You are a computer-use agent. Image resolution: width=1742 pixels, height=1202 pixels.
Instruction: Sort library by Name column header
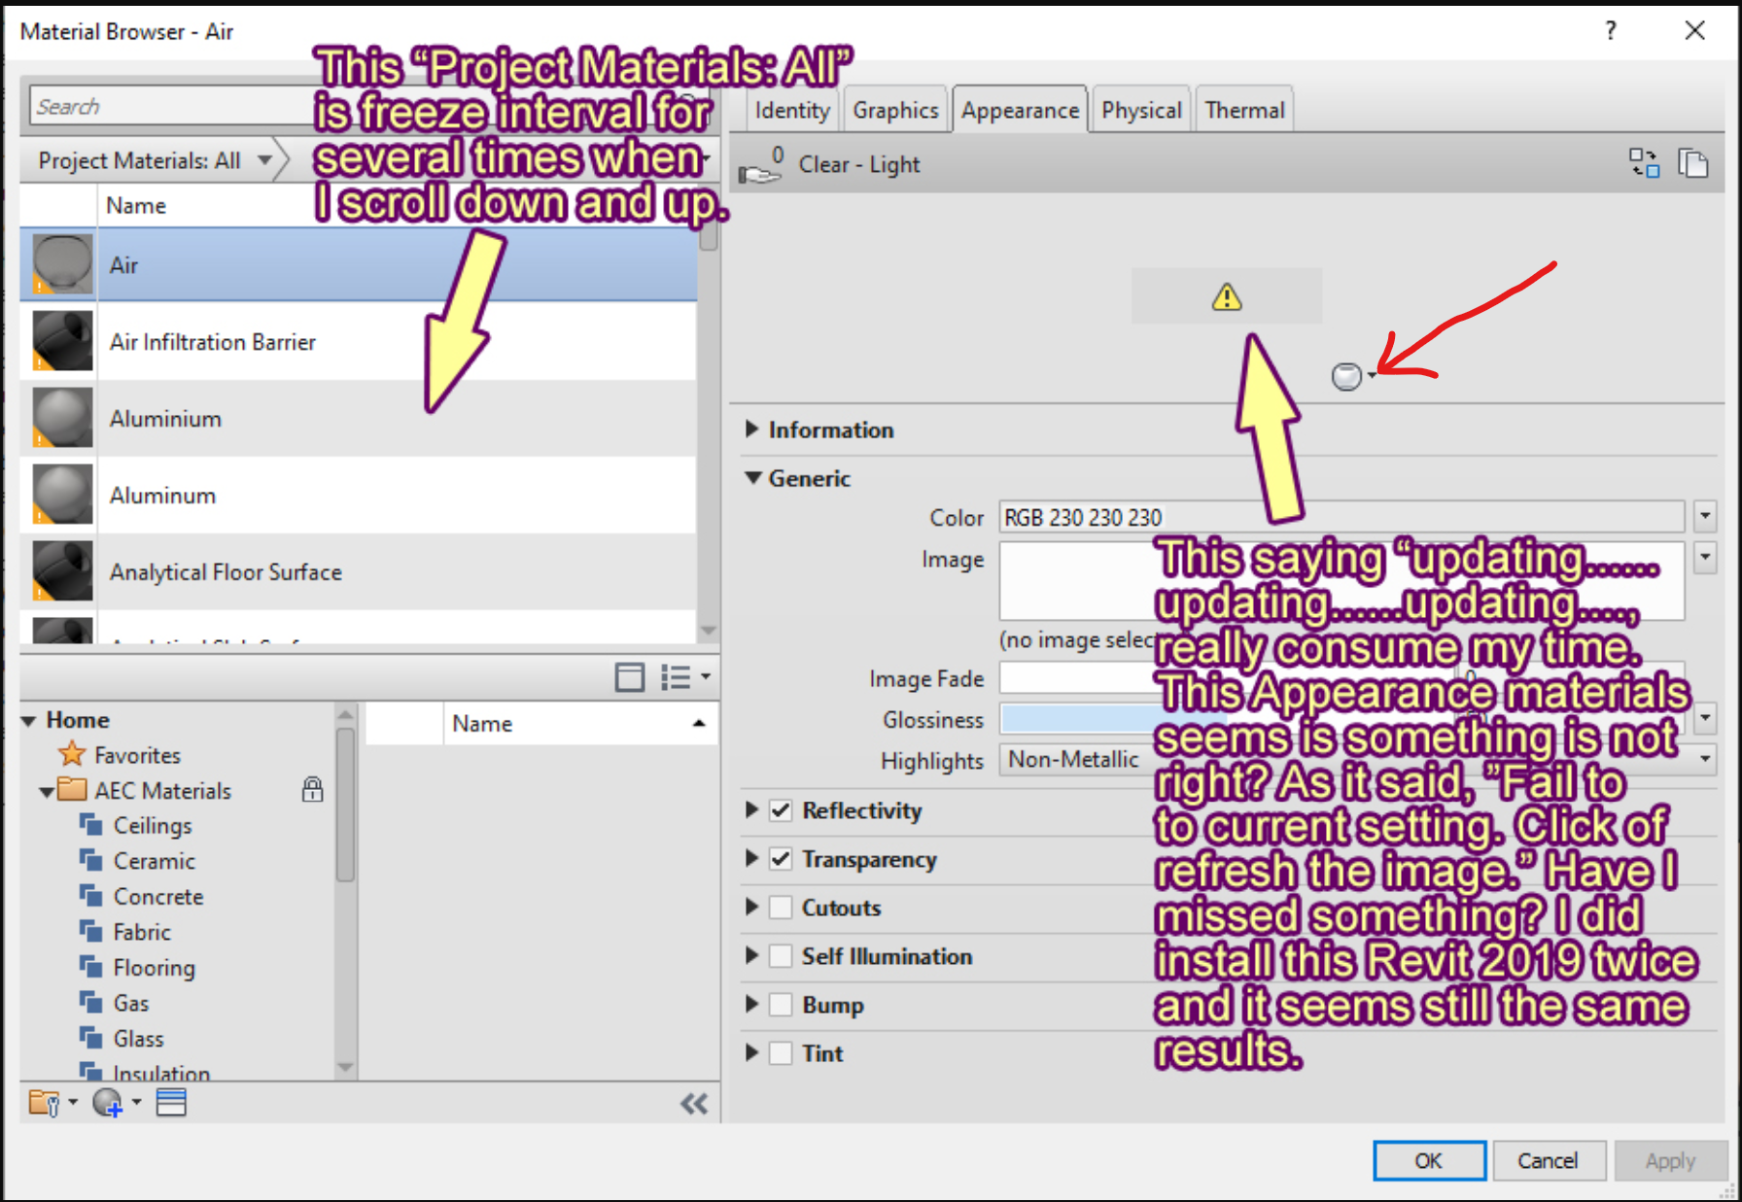(580, 724)
